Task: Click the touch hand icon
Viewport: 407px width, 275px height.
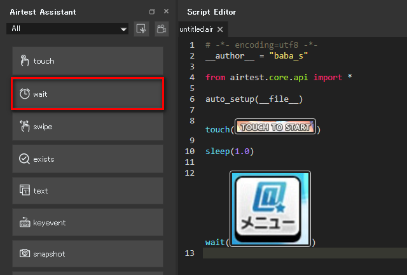Action: click(25, 61)
